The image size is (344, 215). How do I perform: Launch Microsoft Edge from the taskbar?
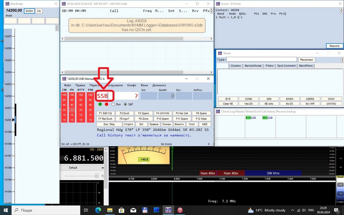[x=98, y=210]
